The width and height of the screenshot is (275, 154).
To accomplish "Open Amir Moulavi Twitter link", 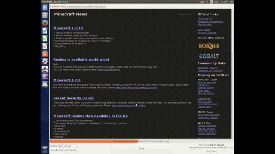I will click(x=205, y=101).
